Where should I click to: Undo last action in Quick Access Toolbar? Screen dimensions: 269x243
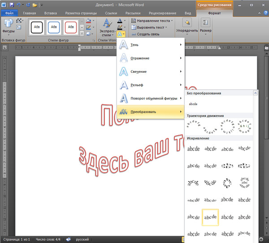pyautogui.click(x=19, y=5)
